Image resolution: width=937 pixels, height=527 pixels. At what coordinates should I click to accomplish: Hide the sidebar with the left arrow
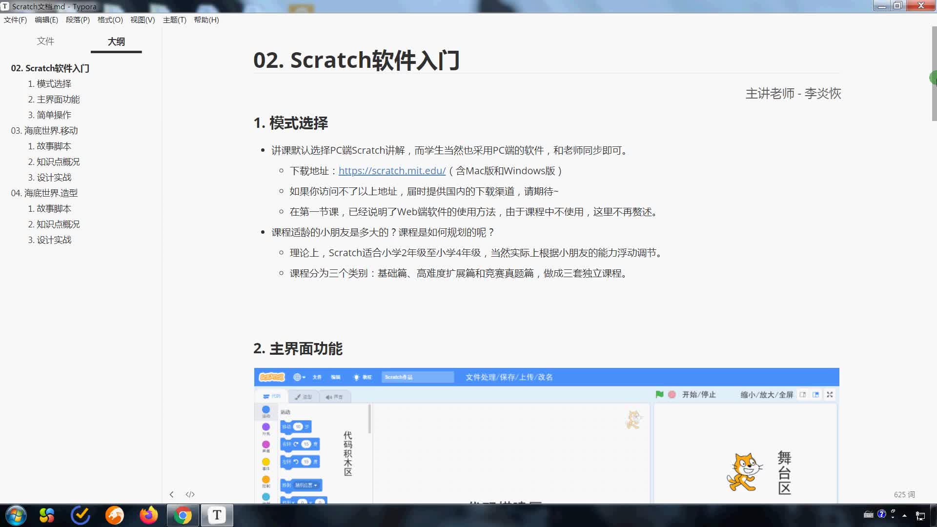point(171,494)
